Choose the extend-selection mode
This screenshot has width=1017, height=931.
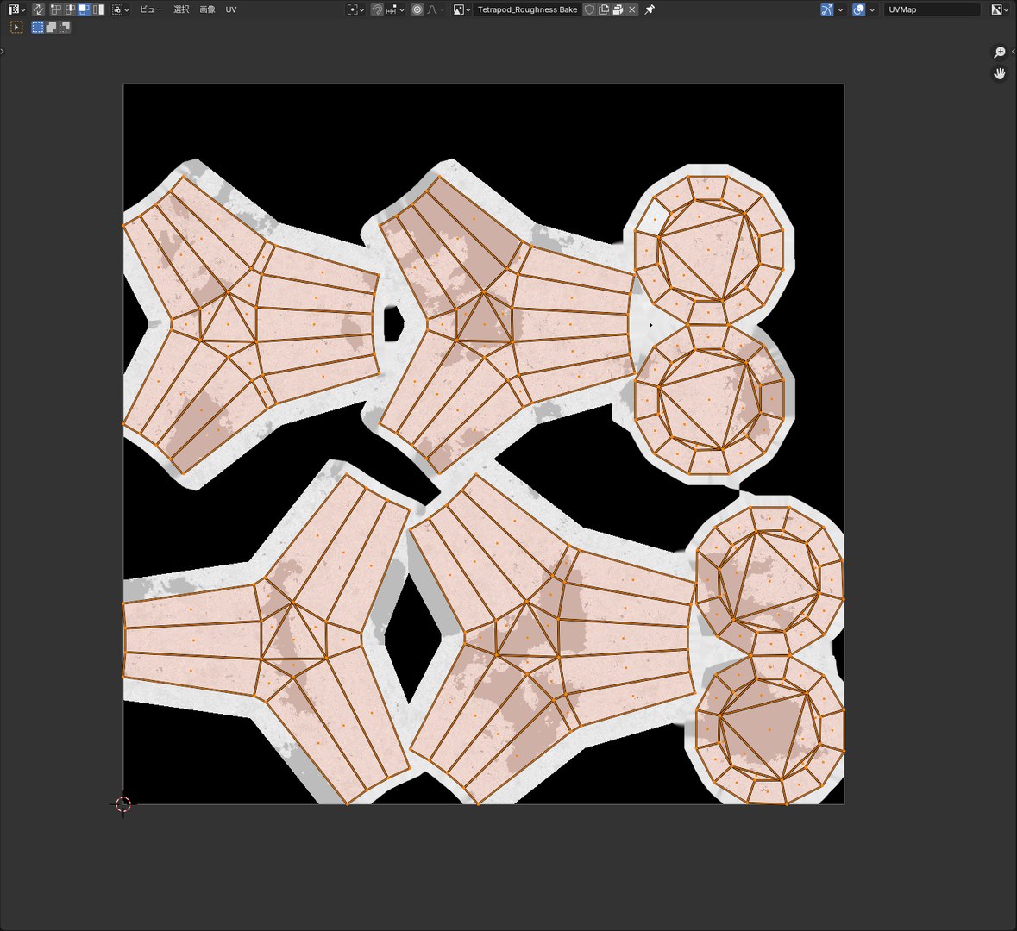(x=51, y=28)
